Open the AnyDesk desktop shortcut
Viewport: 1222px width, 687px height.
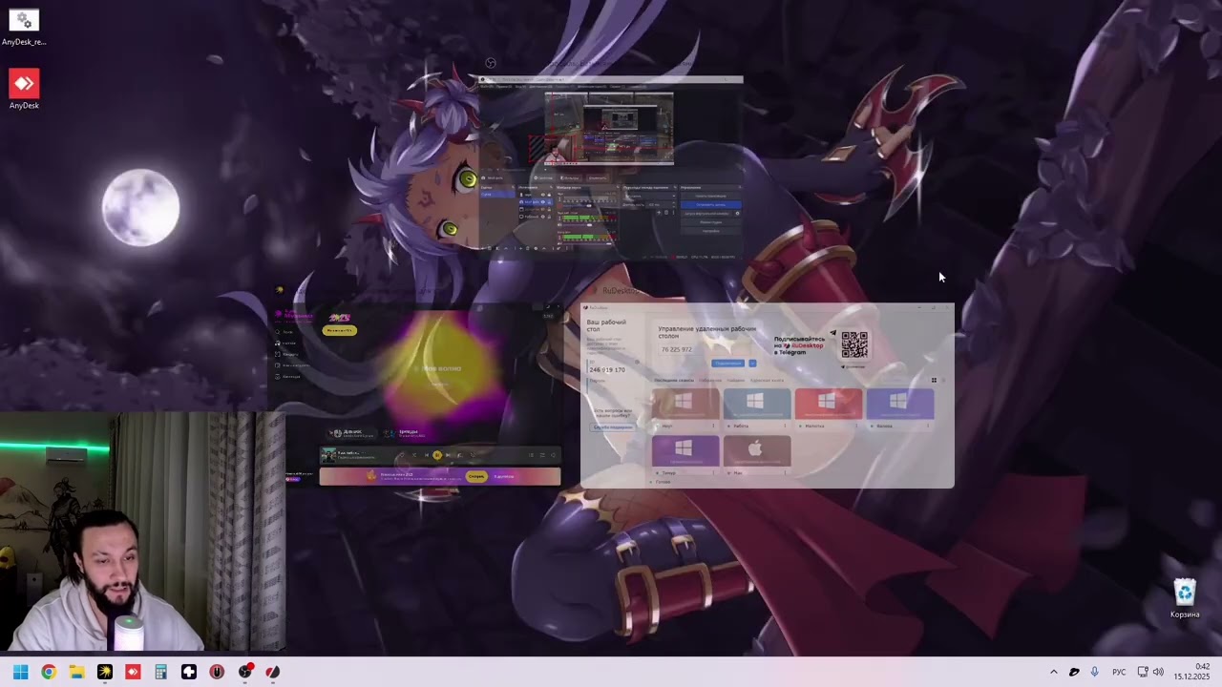(x=24, y=89)
